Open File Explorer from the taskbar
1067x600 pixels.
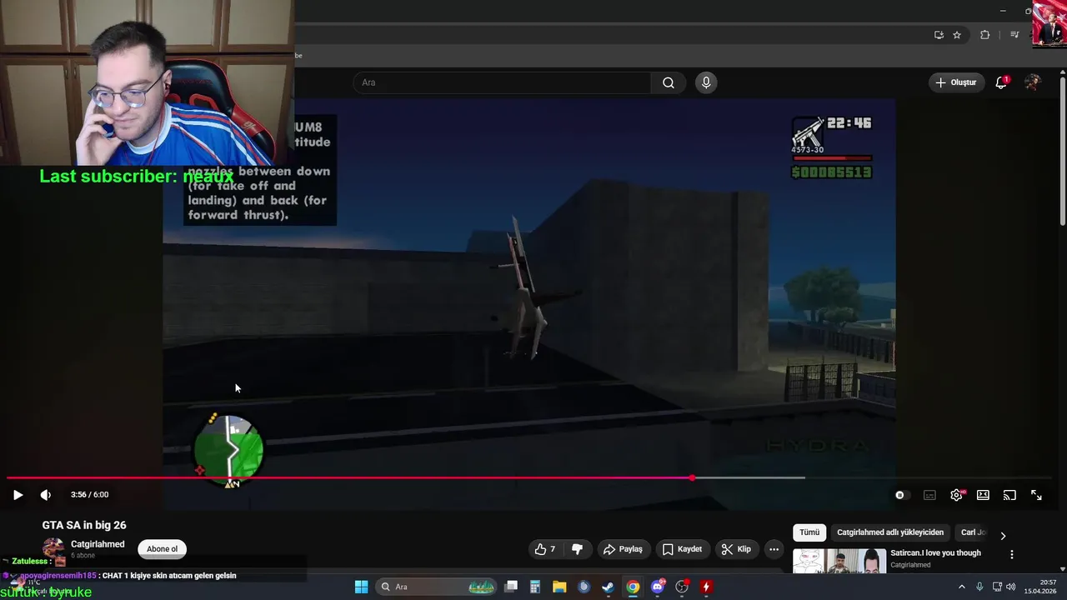pos(559,587)
